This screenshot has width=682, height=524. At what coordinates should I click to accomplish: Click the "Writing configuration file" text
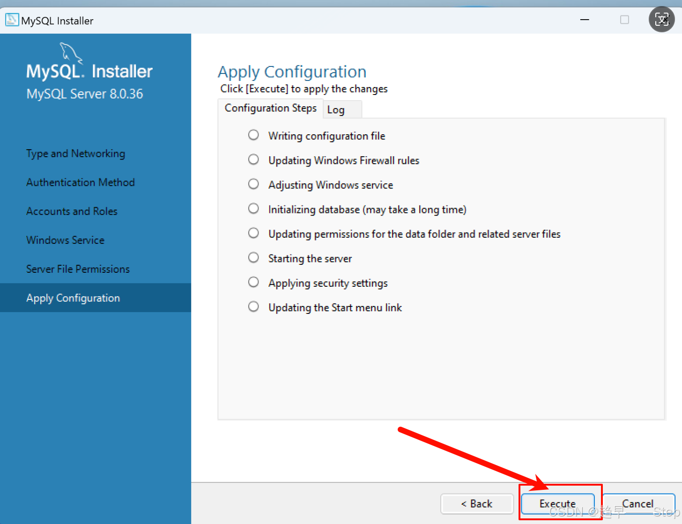[x=327, y=136]
